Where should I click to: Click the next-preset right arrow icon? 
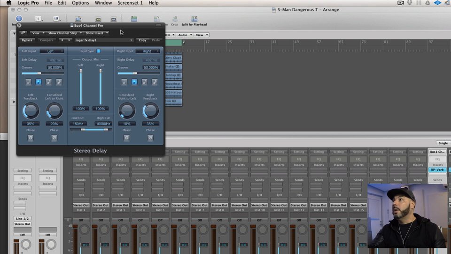[69, 40]
